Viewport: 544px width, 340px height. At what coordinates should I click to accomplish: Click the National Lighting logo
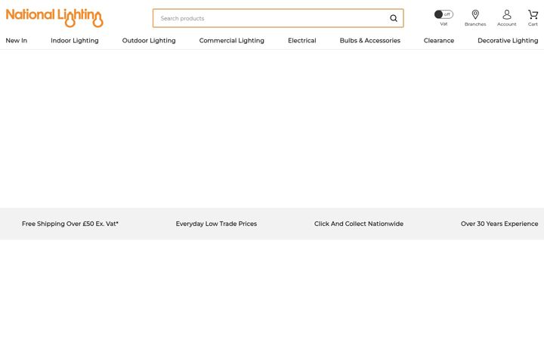pyautogui.click(x=54, y=17)
